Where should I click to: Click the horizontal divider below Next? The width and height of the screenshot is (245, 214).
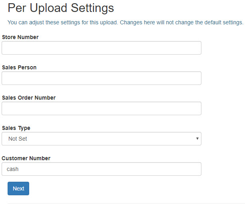pos(126,203)
